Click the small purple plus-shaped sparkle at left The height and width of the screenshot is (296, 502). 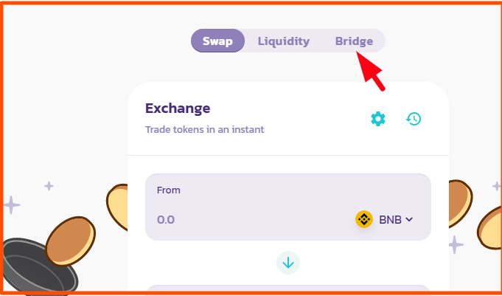click(49, 186)
